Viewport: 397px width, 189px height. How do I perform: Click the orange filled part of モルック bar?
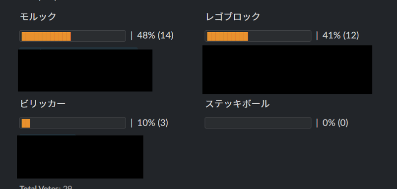coord(46,36)
